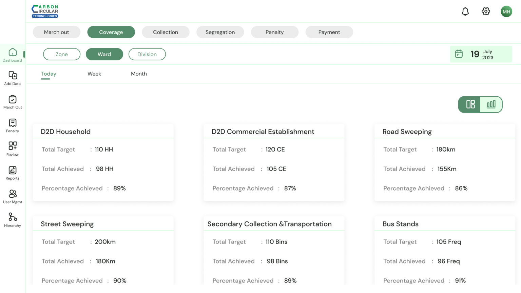Open the Collection section
521x293 pixels.
(x=166, y=32)
